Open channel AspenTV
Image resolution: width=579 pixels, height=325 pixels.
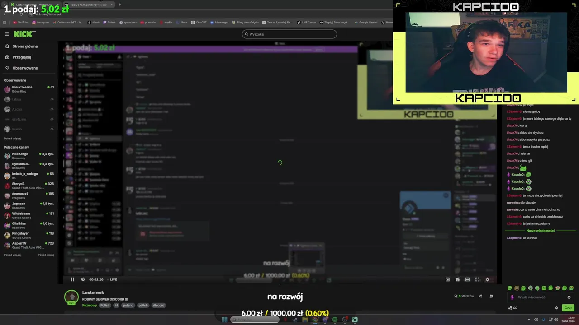[x=28, y=245]
